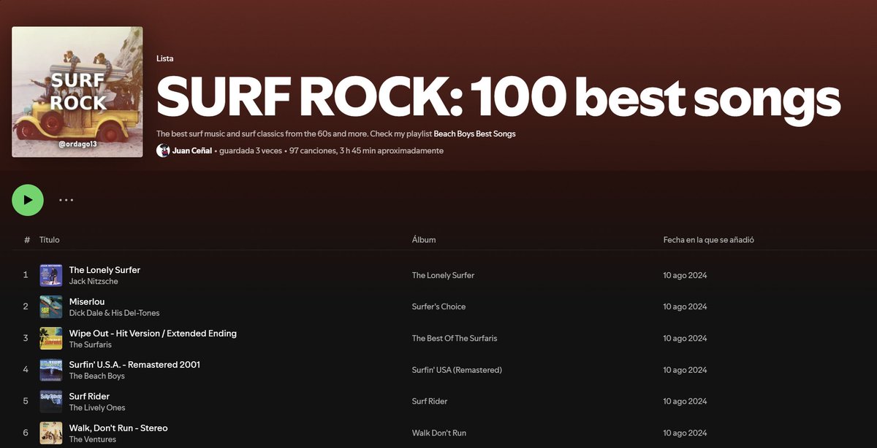
Task: Open the Beach Boys Best Songs playlist link
Action: coord(475,134)
